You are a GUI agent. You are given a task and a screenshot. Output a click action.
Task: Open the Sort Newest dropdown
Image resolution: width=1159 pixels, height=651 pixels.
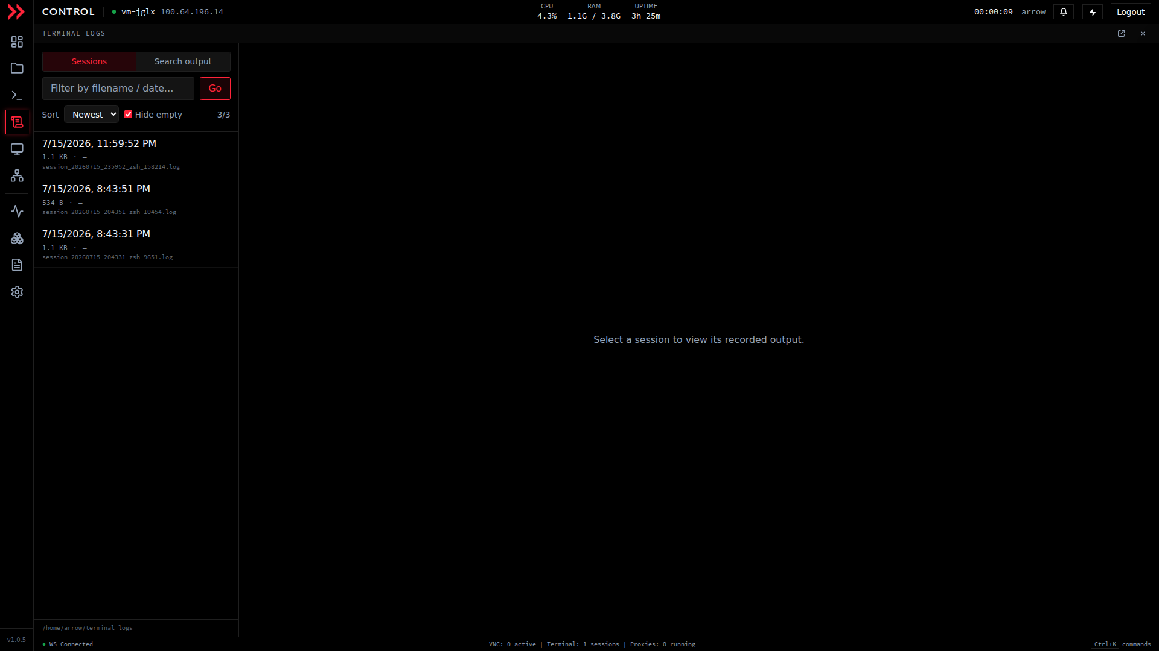point(91,115)
